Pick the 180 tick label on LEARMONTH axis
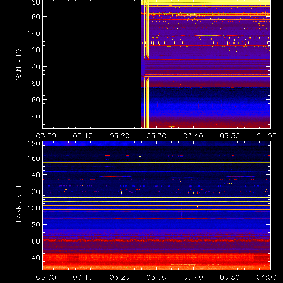Screen dimensions: 283x283 pos(34,144)
